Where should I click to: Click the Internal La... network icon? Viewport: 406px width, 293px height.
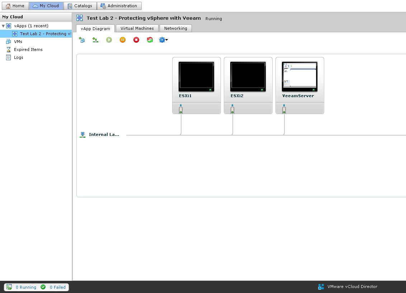tap(82, 134)
